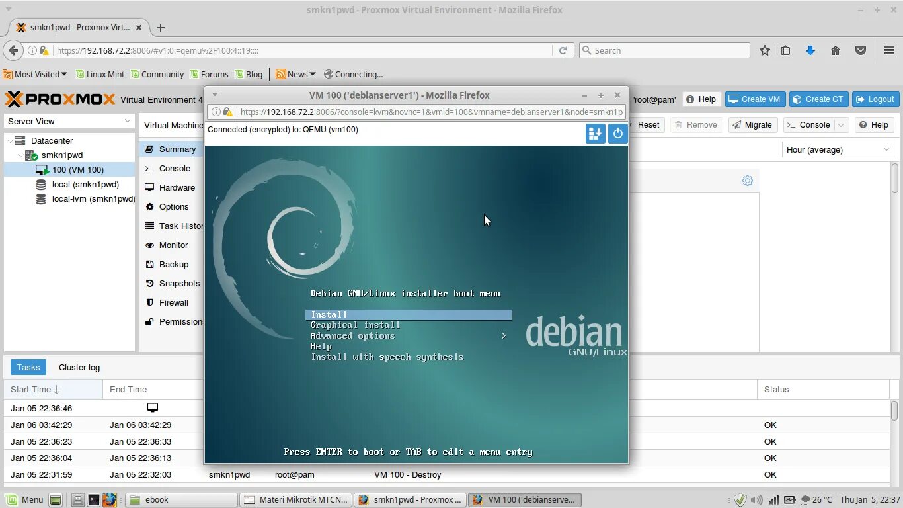903x508 pixels.
Task: Click the summary gear settings icon
Action: click(x=748, y=181)
